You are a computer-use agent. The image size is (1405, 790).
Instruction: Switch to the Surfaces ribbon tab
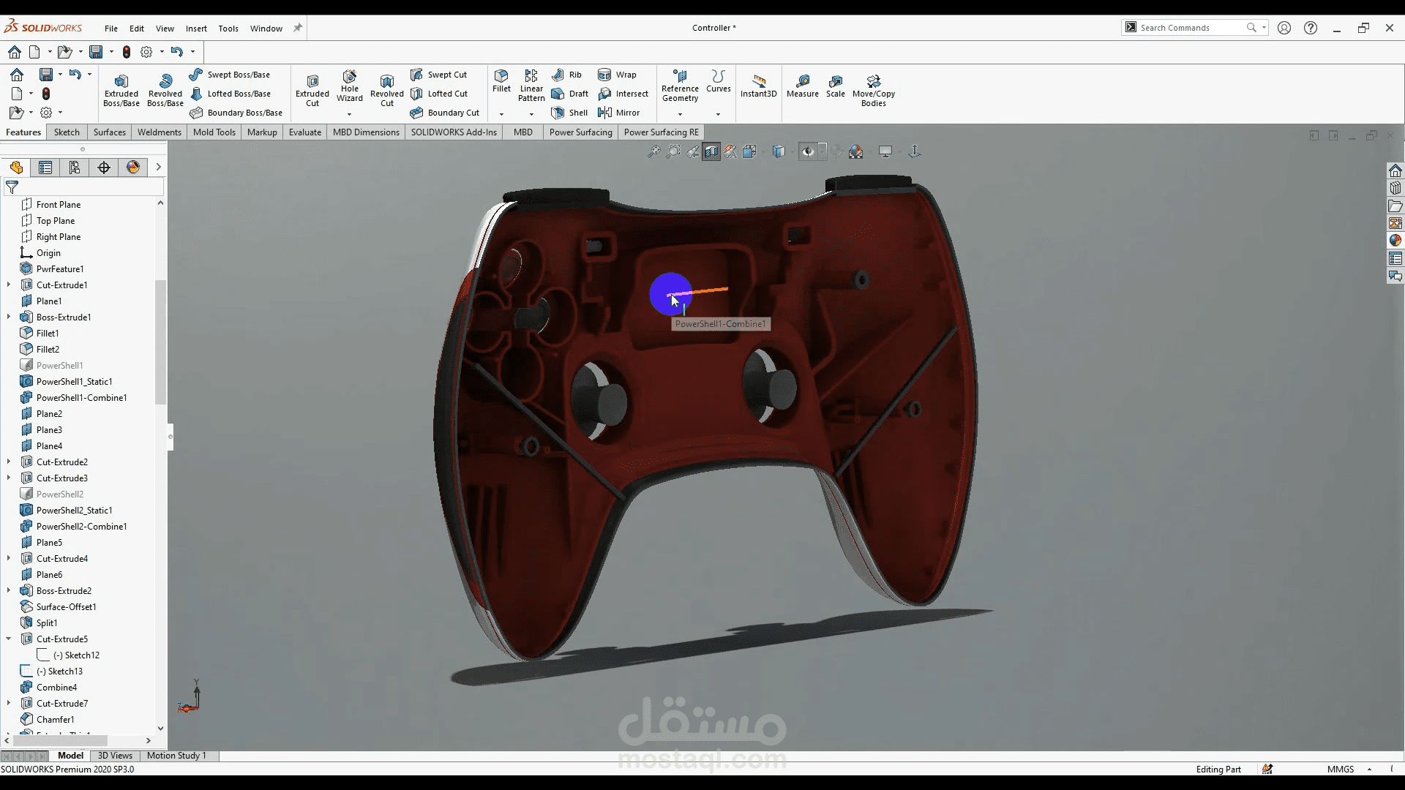click(109, 132)
